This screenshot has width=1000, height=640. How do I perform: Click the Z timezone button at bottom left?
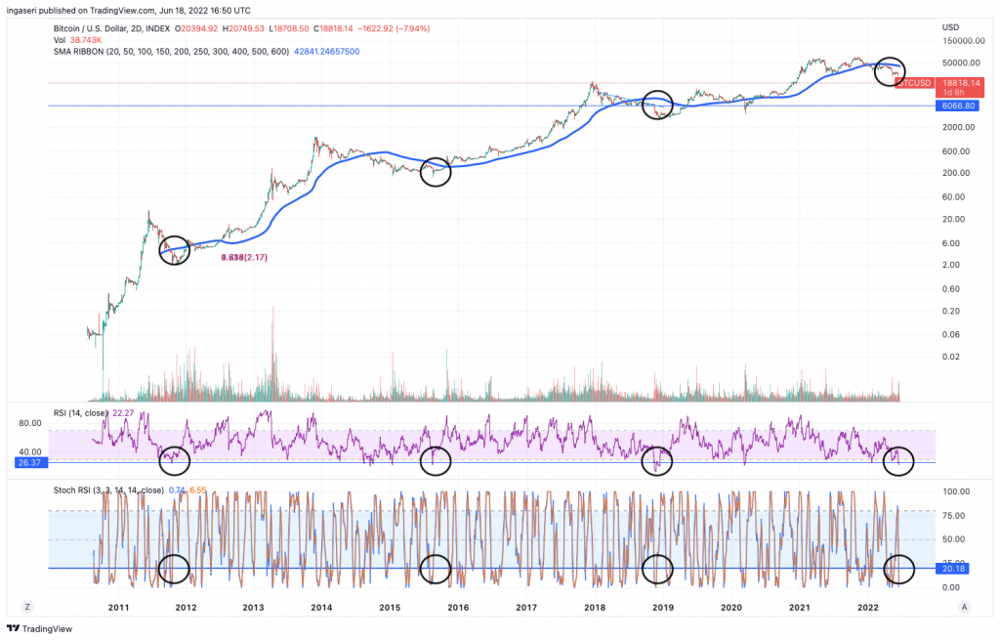(26, 607)
